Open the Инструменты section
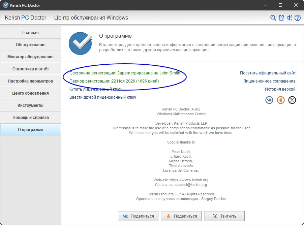Viewport: 304px width, 225px height. (30, 105)
